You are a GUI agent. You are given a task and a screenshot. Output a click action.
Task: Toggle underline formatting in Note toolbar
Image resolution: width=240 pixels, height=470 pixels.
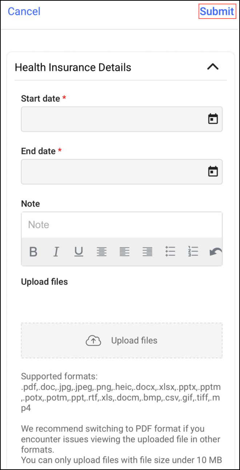[x=79, y=252]
